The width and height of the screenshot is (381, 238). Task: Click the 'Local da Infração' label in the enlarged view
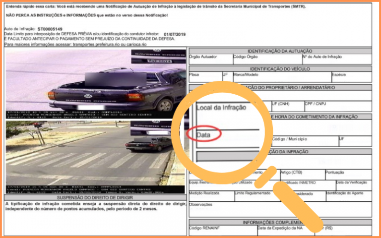221,107
